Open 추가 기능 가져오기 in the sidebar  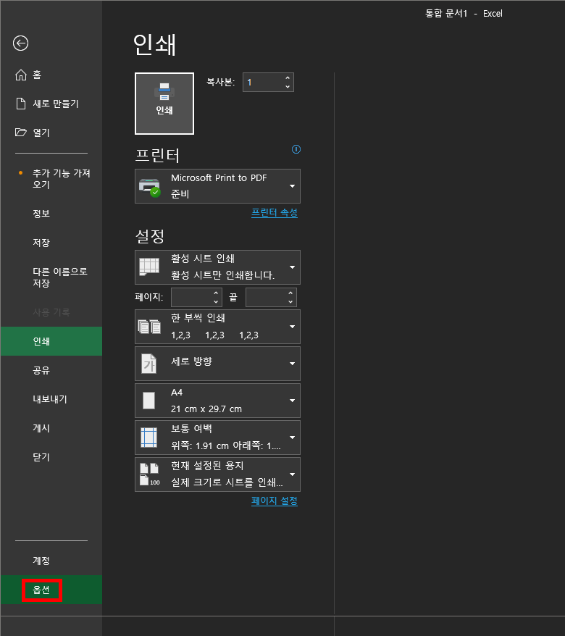pos(51,179)
